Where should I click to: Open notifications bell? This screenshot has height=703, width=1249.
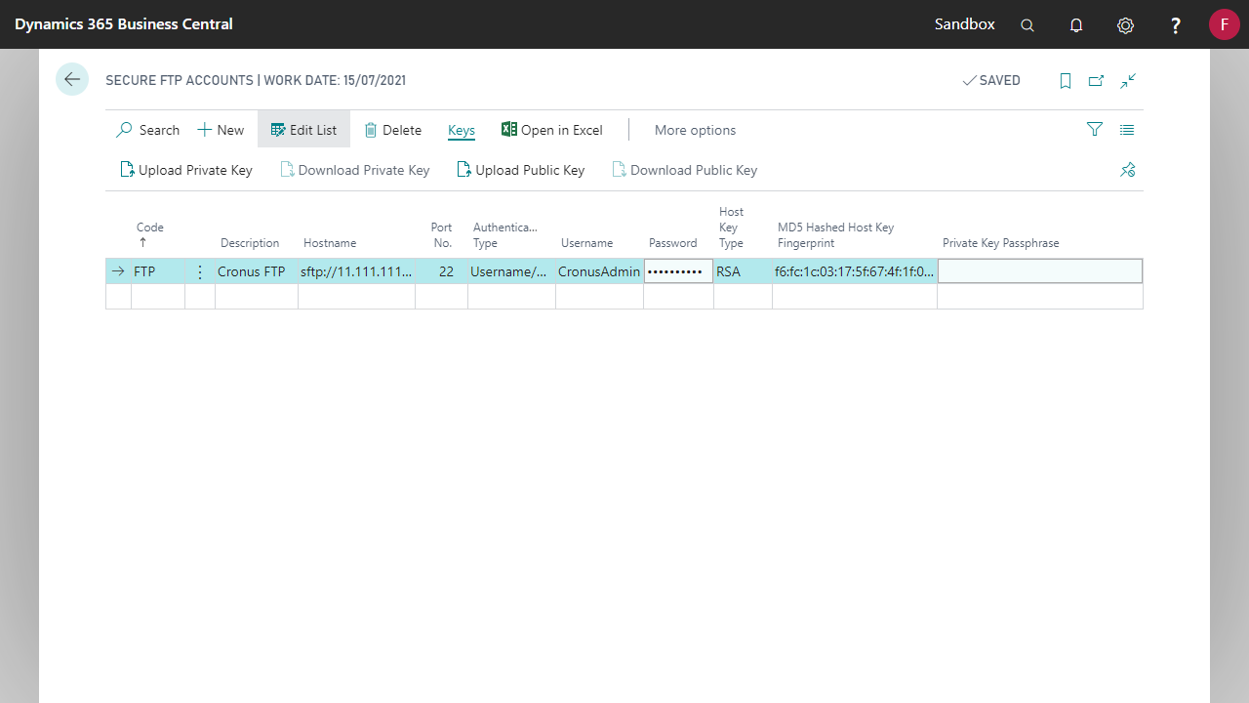click(x=1076, y=25)
